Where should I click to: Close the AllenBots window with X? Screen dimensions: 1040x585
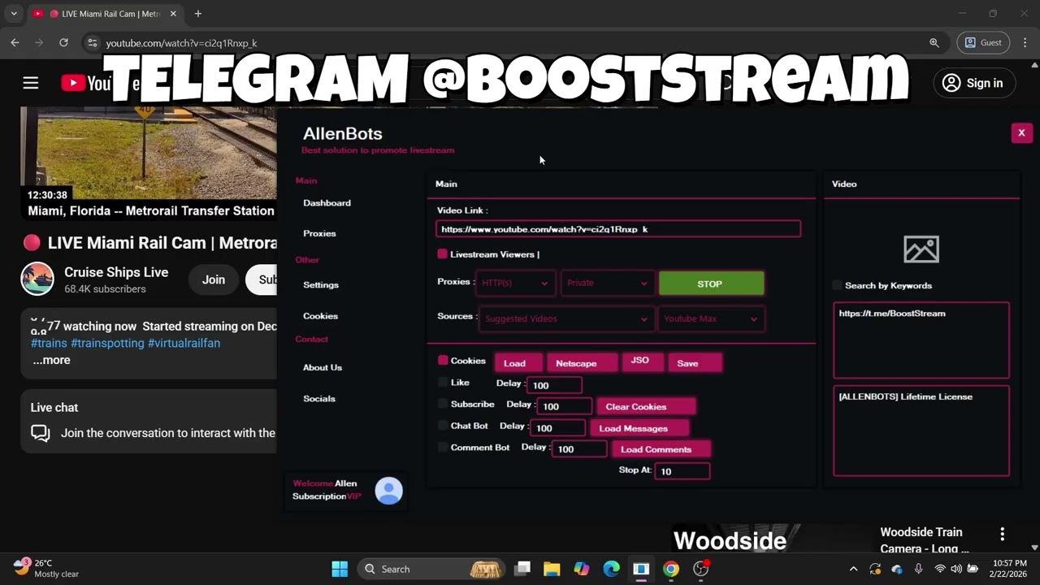point(1021,132)
